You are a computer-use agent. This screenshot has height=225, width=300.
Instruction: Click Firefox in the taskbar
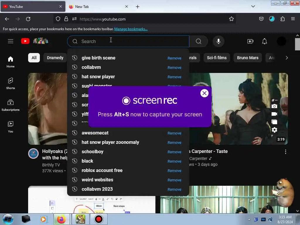62,219
